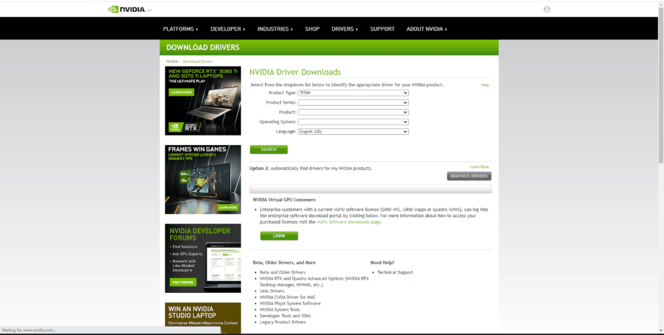
Task: Expand the chevron beside the NVIDIA logo
Action: (149, 10)
